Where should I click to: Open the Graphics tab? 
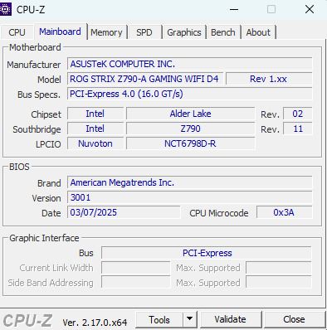[x=184, y=32]
